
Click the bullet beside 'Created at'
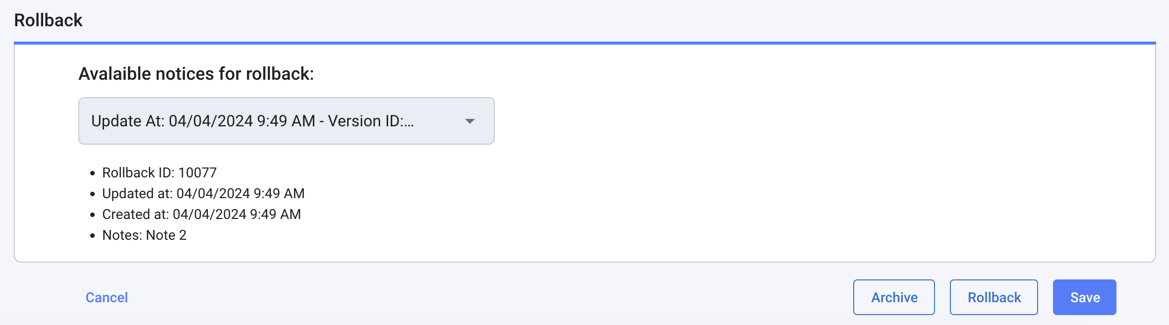pyautogui.click(x=92, y=215)
